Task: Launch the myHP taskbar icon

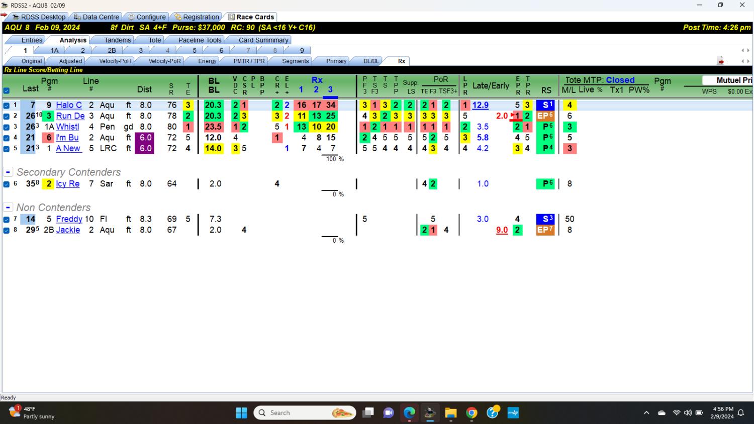Action: tap(513, 413)
